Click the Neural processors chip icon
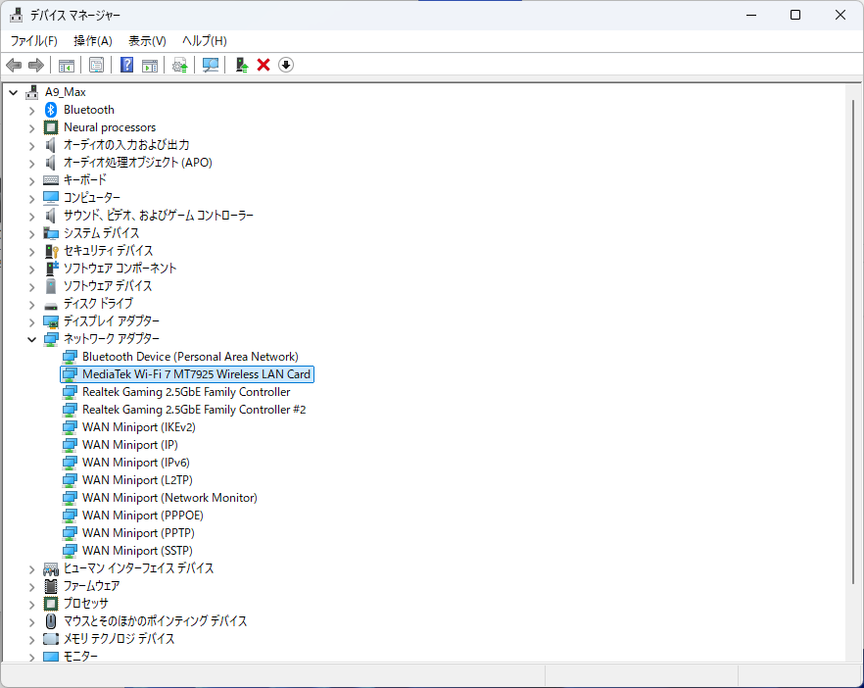Viewport: 864px width, 688px height. click(x=51, y=127)
